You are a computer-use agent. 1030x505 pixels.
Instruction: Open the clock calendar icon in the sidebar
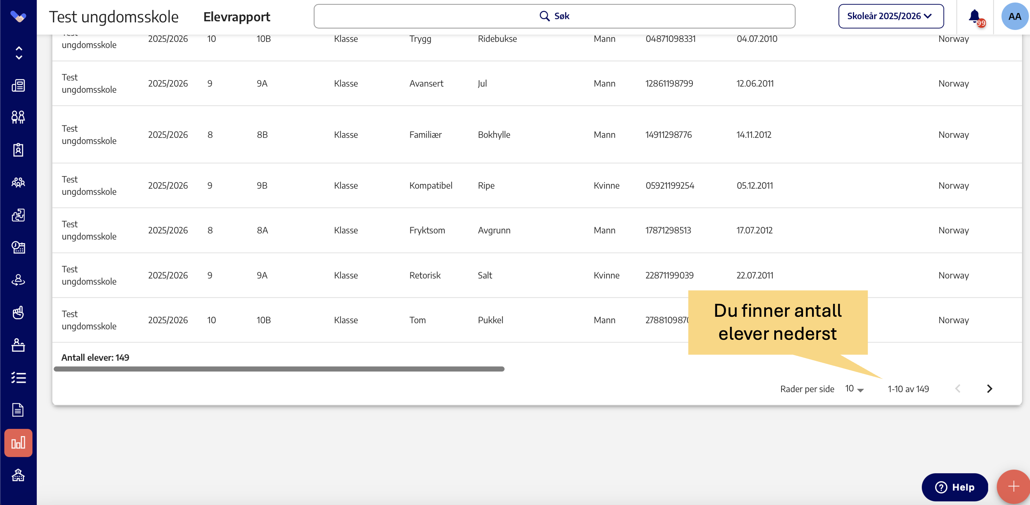[x=18, y=247]
